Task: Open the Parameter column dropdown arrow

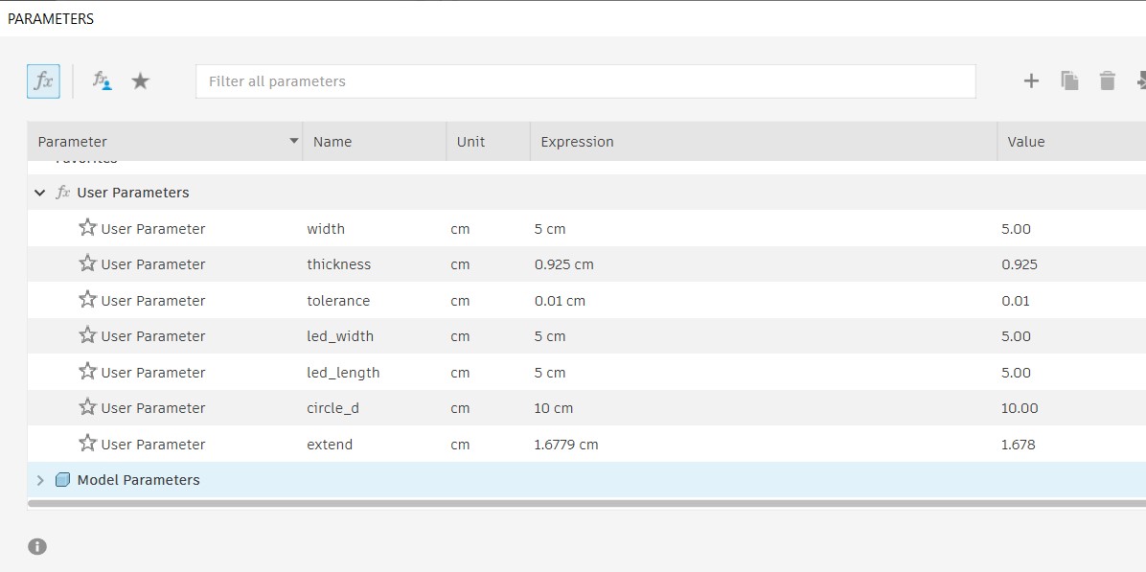Action: tap(294, 142)
